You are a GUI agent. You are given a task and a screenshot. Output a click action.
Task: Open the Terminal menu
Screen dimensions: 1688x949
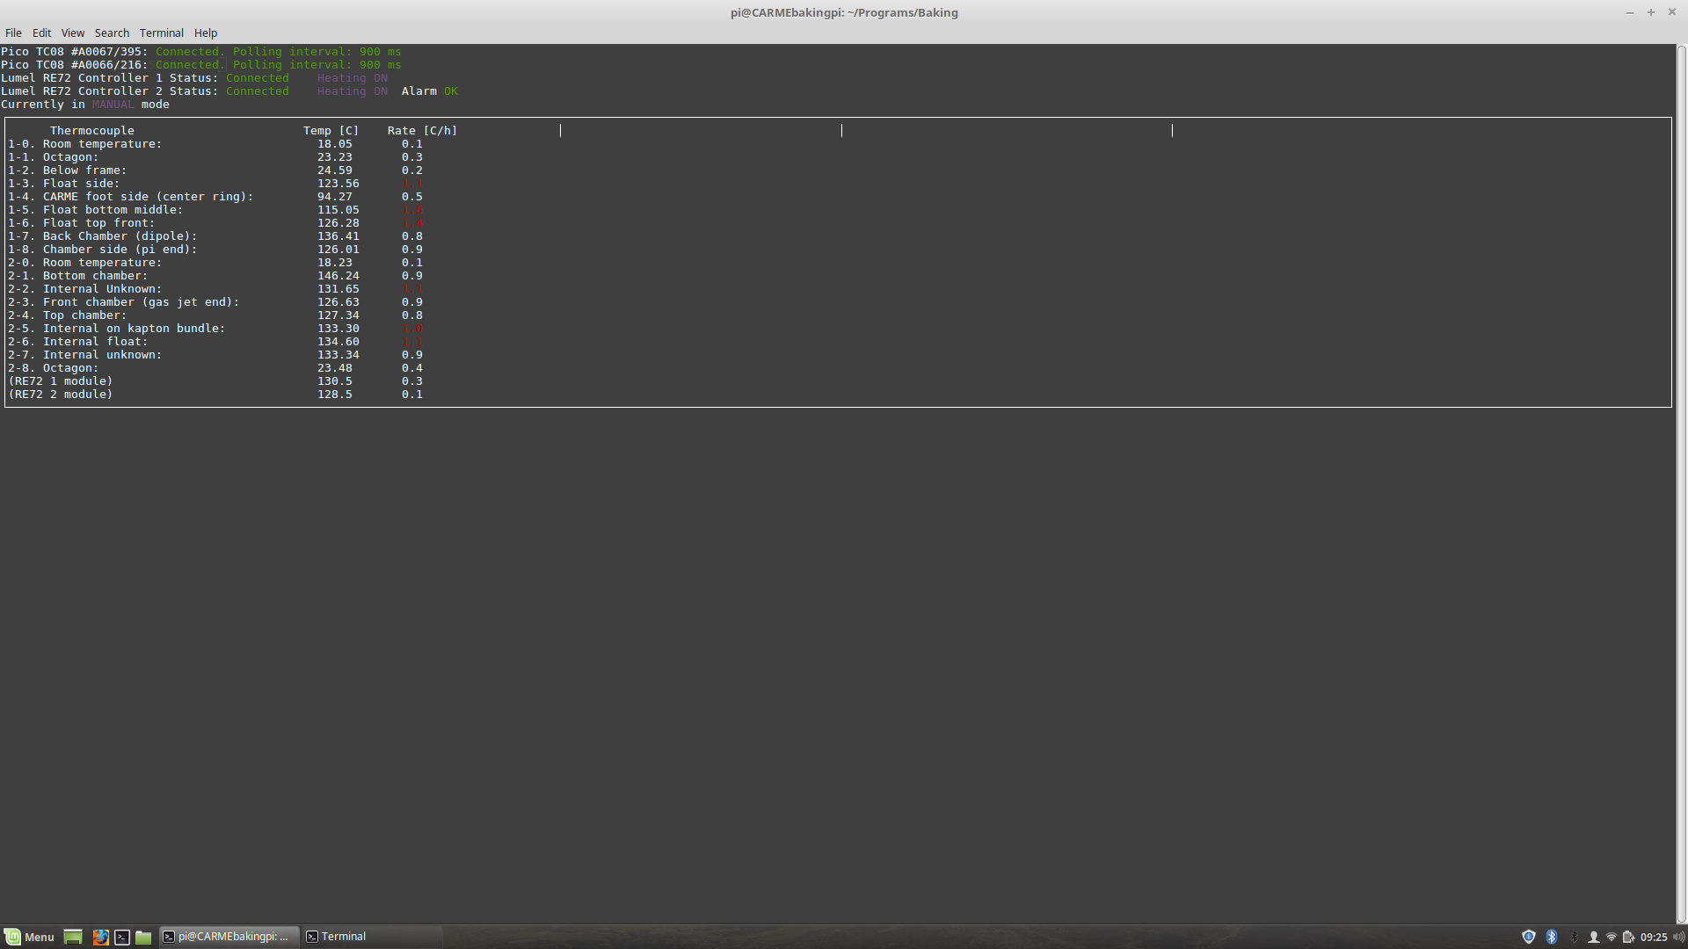161,33
